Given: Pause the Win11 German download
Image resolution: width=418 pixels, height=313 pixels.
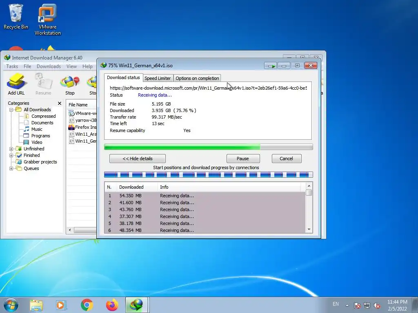Looking at the screenshot, I should (x=243, y=159).
